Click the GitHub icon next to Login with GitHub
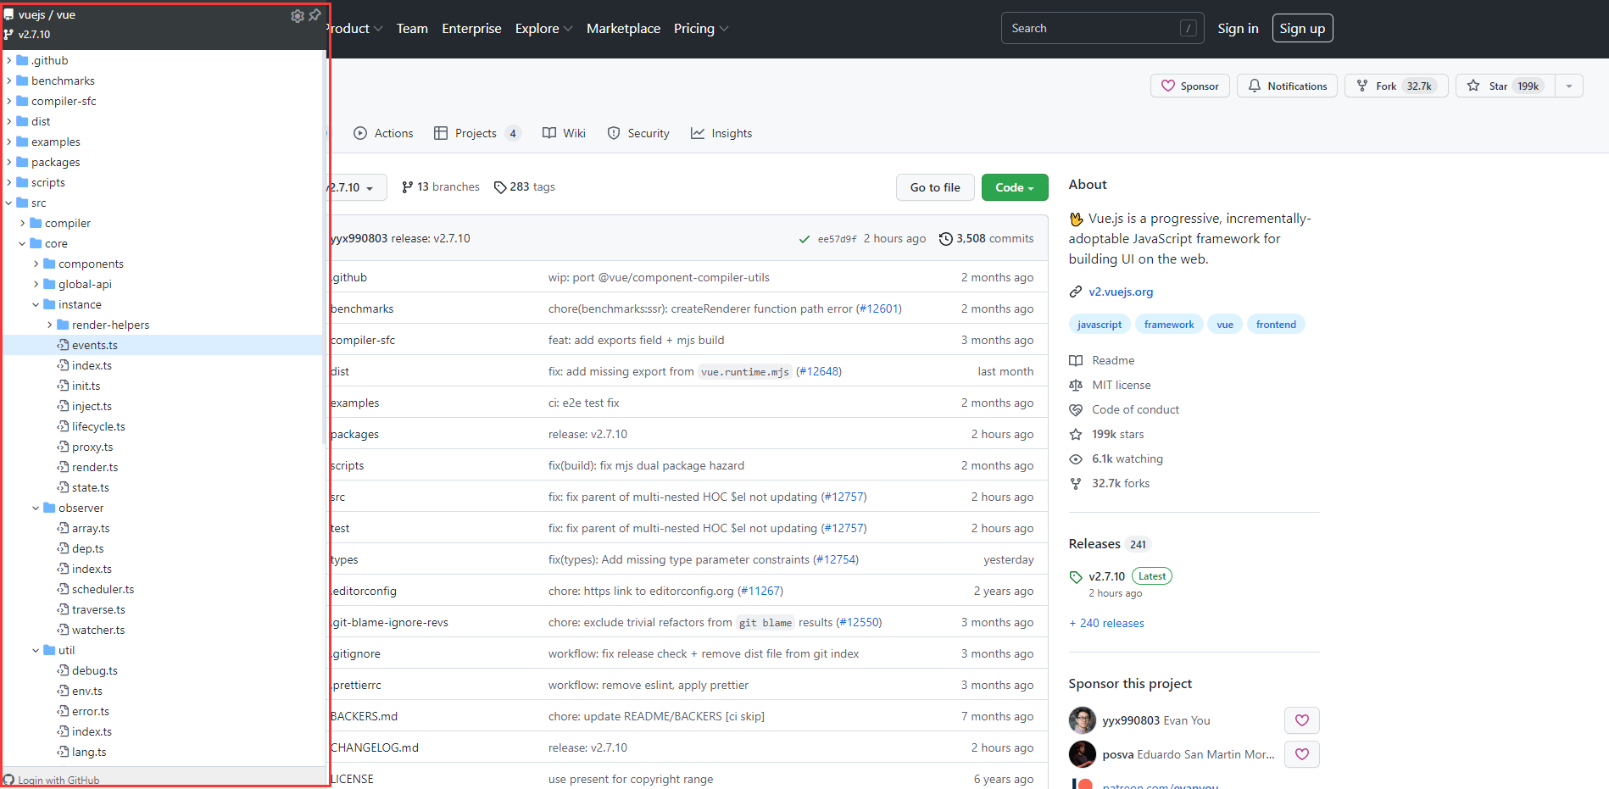Viewport: 1609px width, 789px height. pyautogui.click(x=9, y=780)
